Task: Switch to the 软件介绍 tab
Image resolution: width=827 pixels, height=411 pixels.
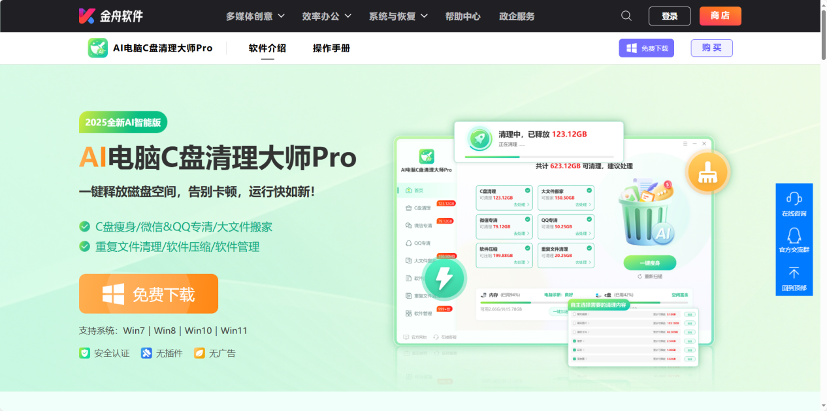Action: (266, 48)
